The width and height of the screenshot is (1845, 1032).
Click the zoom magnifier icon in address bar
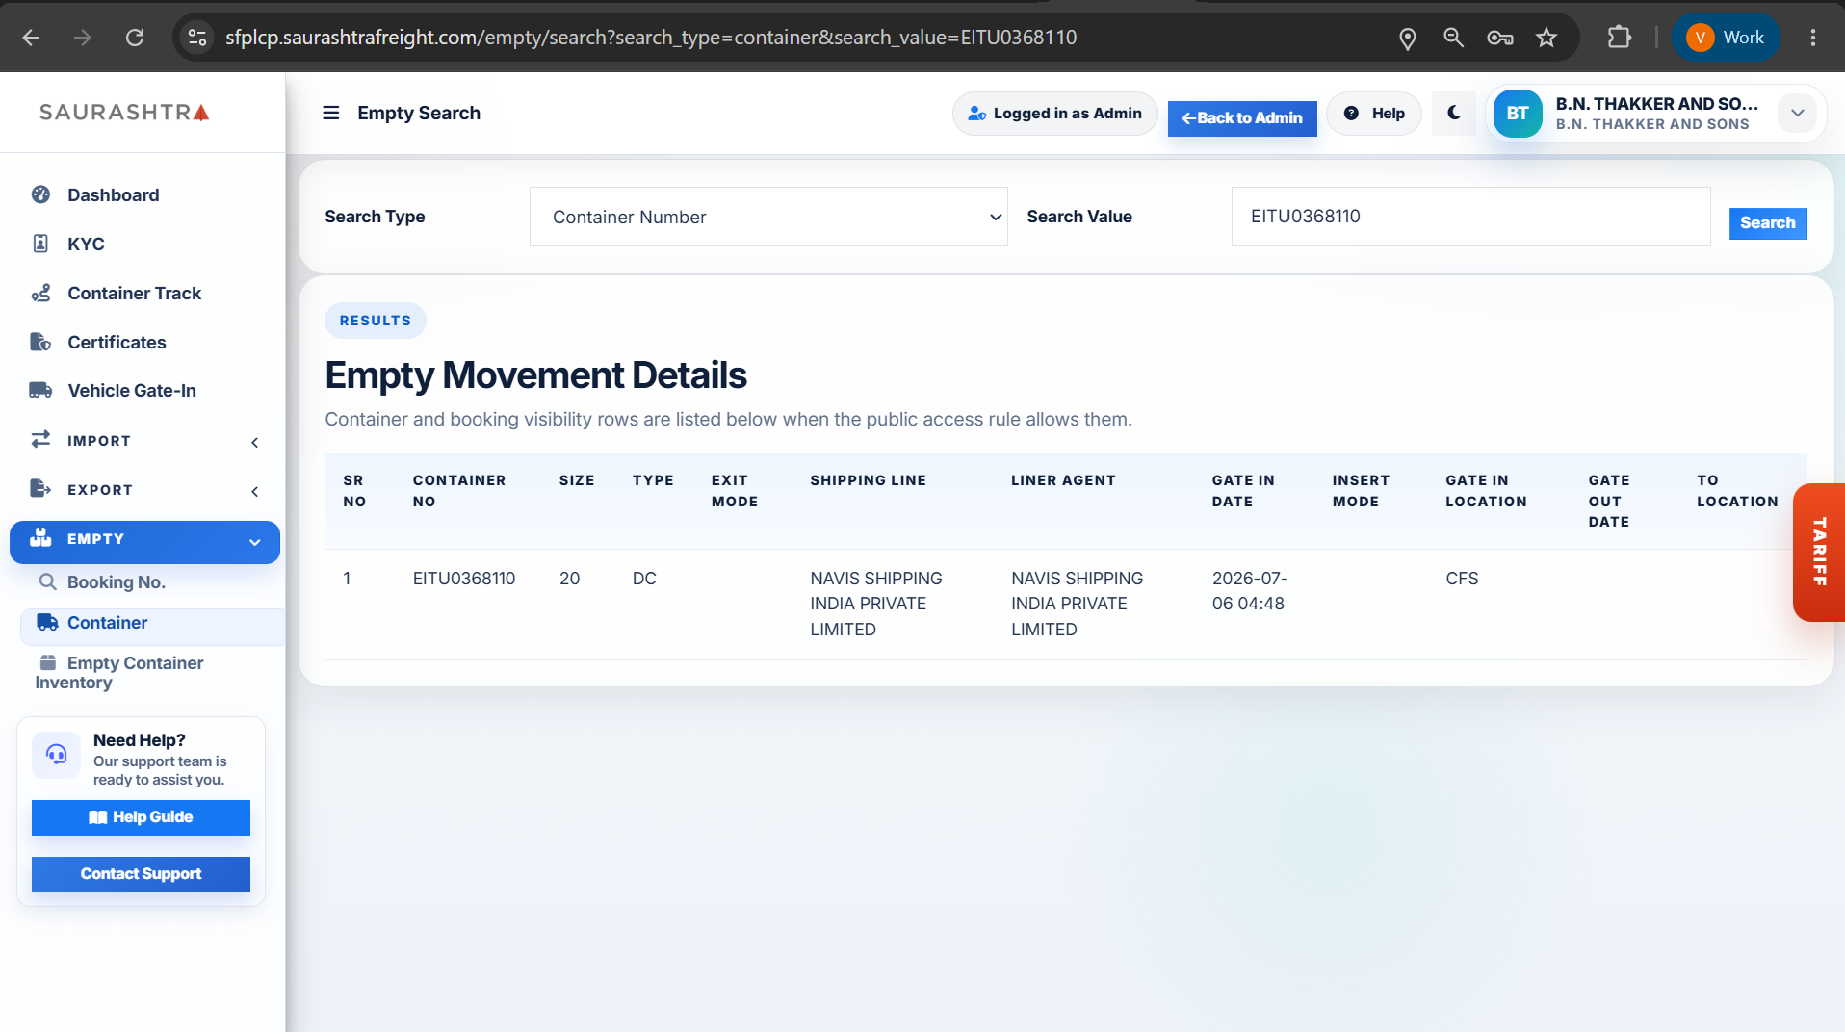pos(1453,38)
